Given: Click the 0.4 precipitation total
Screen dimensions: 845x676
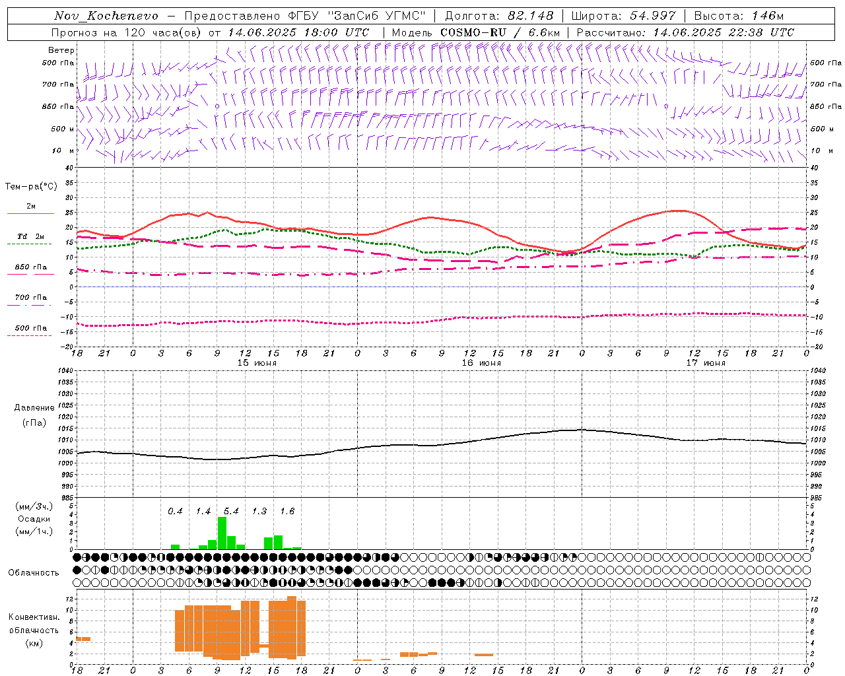Looking at the screenshot, I should 175,512.
